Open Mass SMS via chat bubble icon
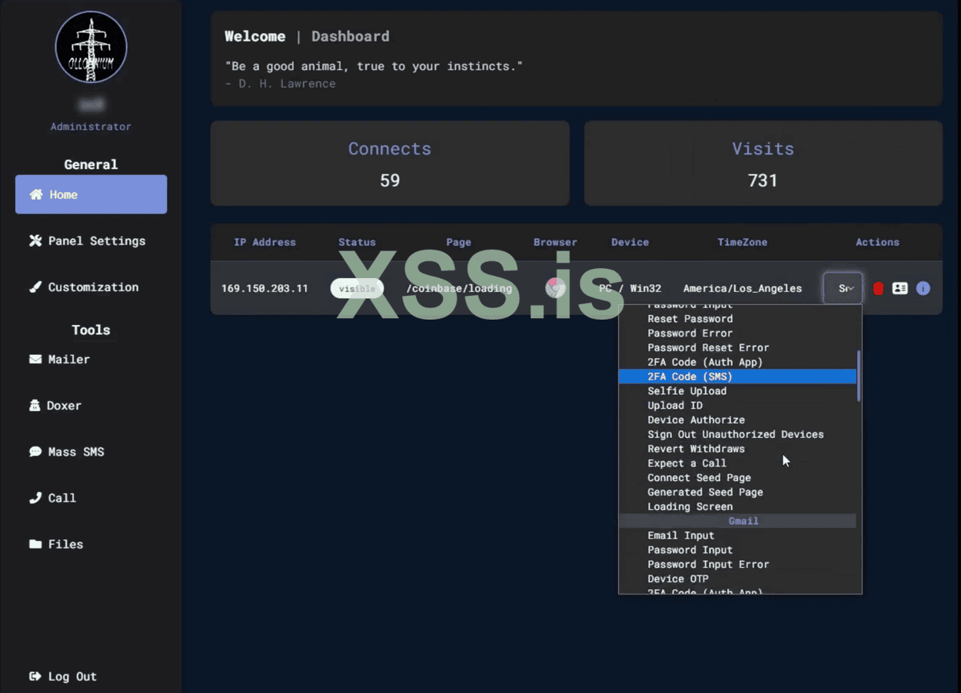Viewport: 961px width, 693px height. (35, 451)
